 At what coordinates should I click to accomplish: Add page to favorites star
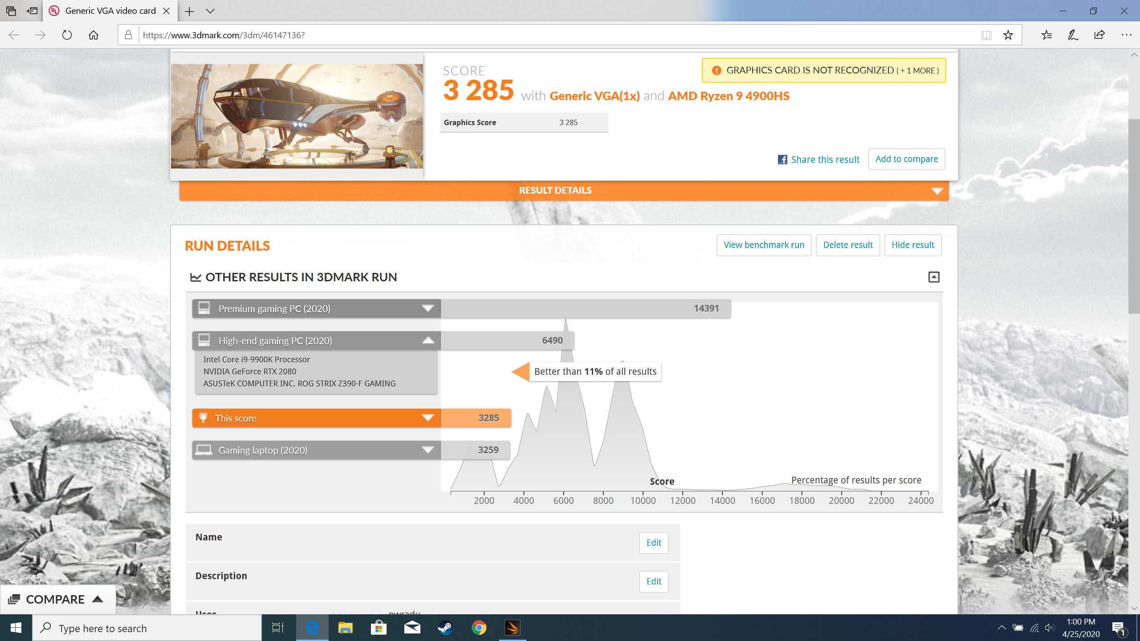[x=1008, y=35]
